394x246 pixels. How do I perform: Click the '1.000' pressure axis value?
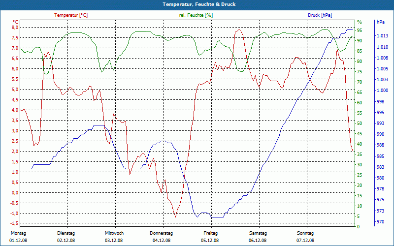(382, 91)
